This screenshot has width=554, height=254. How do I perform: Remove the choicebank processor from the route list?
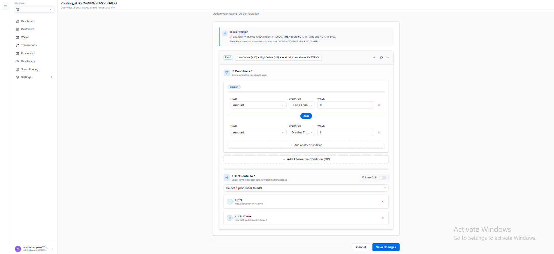(382, 218)
